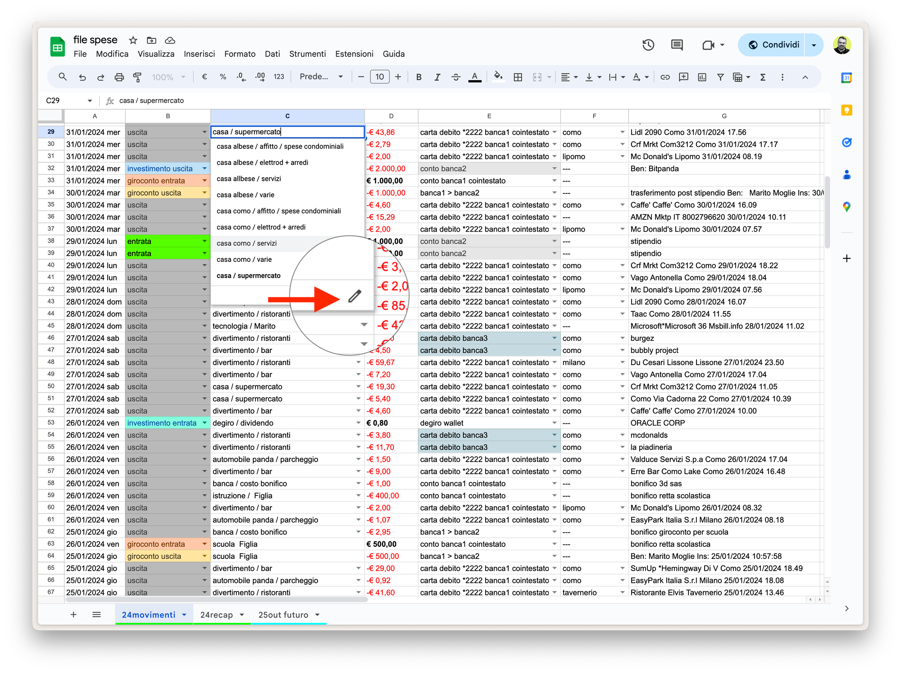The height and width of the screenshot is (673, 901).
Task: Select casa albese / varie dropdown option
Action: click(x=287, y=195)
